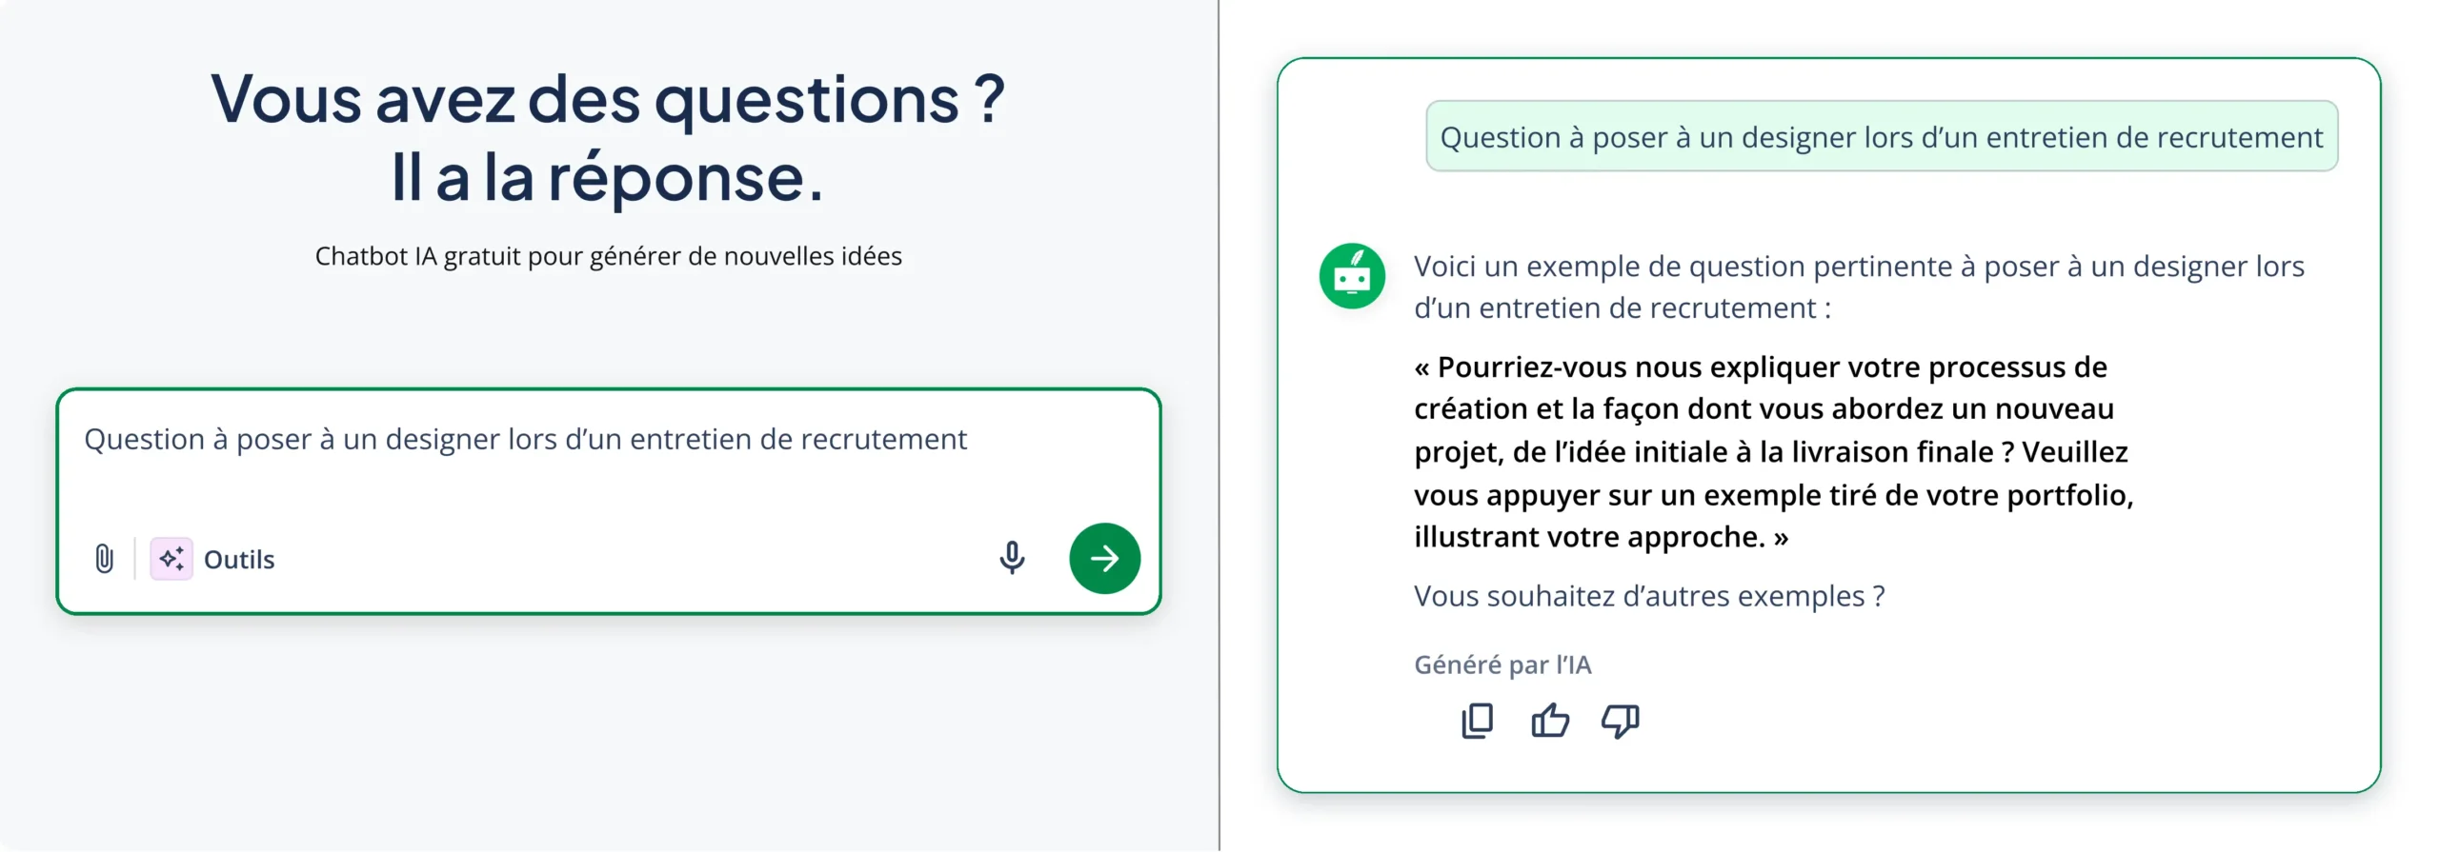2439x852 pixels.
Task: Click "Vous souhaitez d'autres exemples ?" text
Action: [1648, 596]
